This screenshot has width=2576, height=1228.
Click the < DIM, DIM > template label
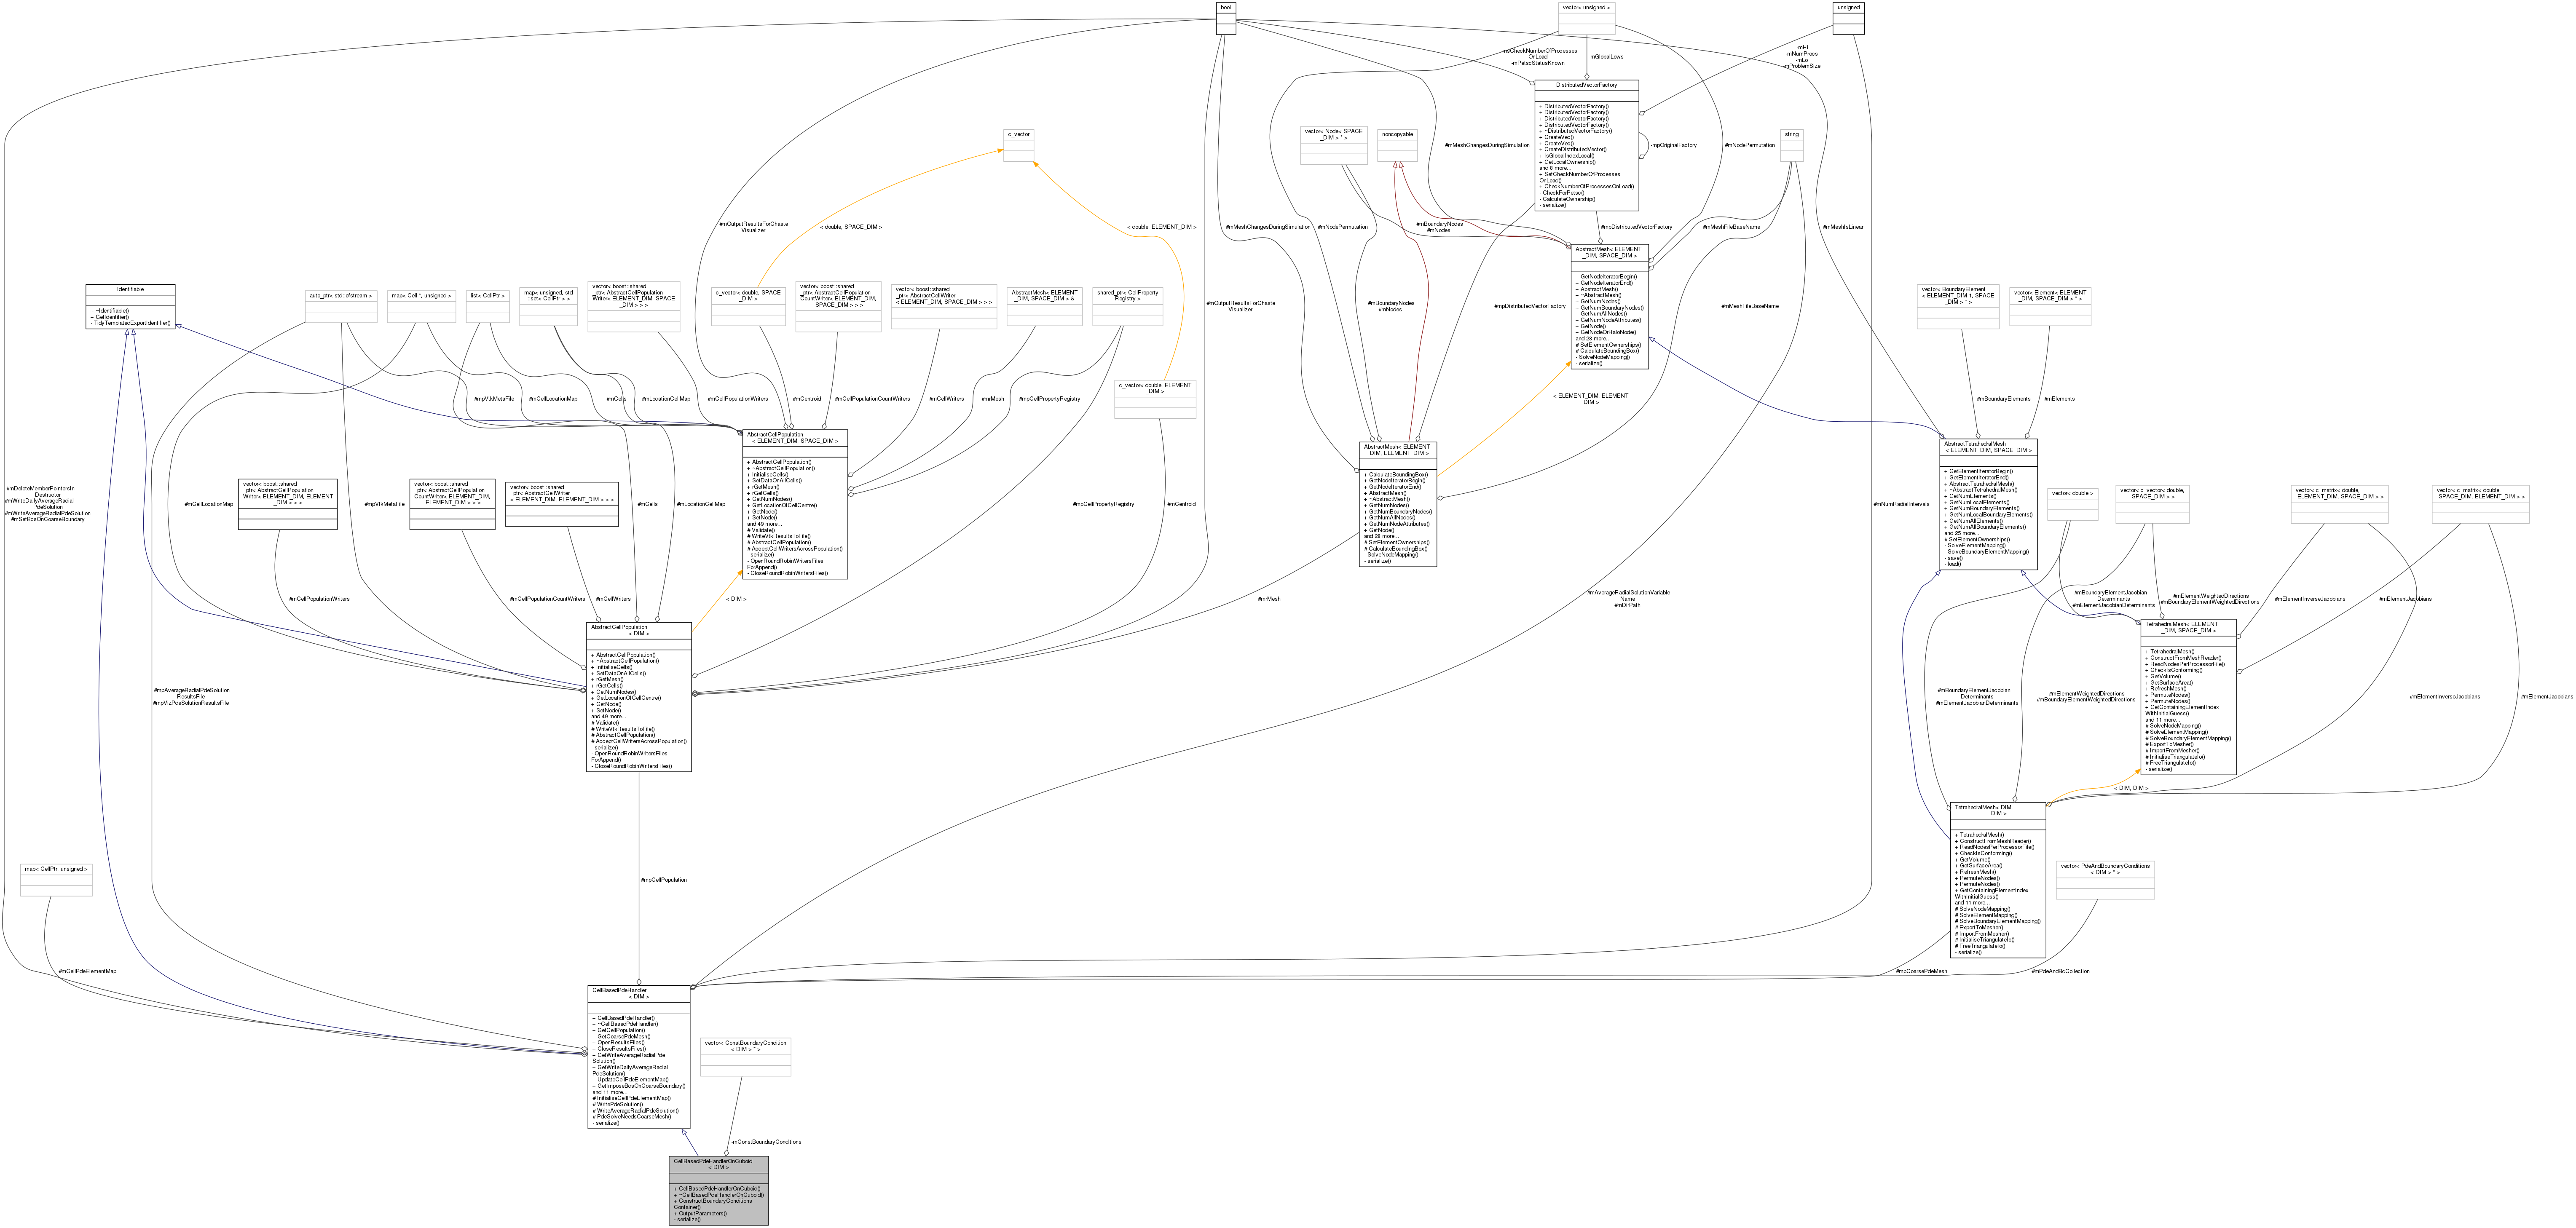click(2130, 788)
